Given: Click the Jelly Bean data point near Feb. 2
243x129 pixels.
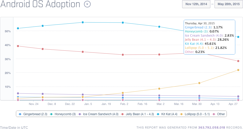Looking at the screenshot, I should pyautogui.click(x=123, y=55).
